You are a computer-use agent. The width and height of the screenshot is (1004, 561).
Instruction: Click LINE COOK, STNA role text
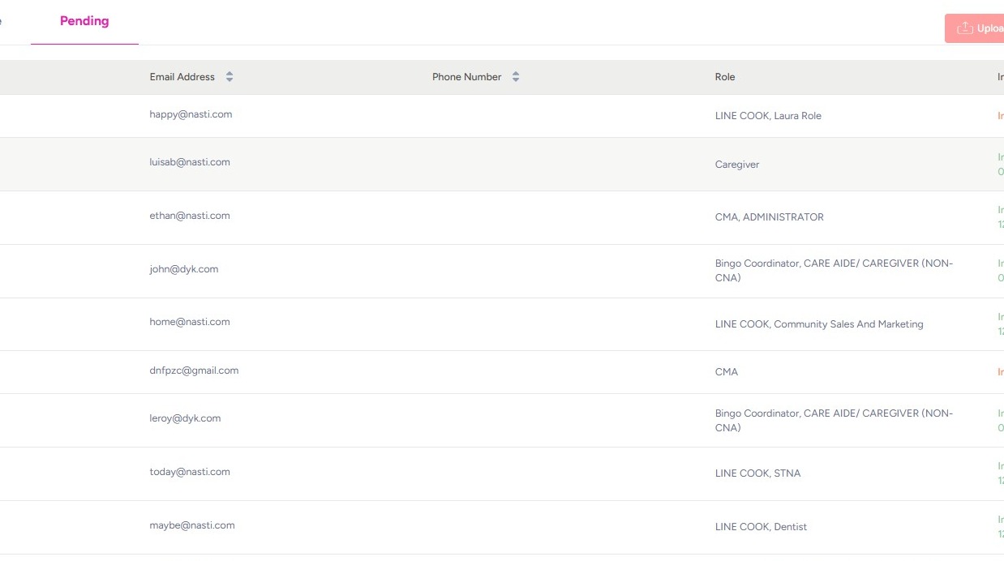point(757,473)
